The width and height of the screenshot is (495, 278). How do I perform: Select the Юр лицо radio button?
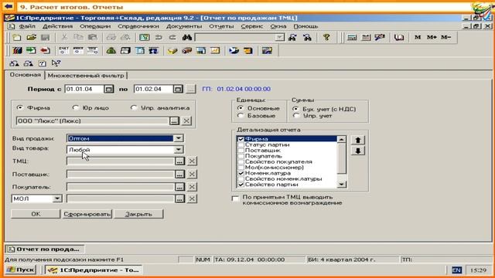pyautogui.click(x=75, y=108)
